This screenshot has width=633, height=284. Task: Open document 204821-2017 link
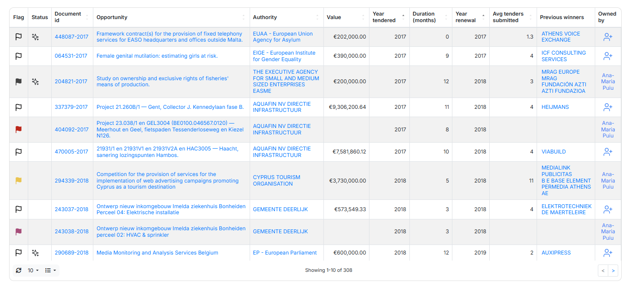pos(71,82)
